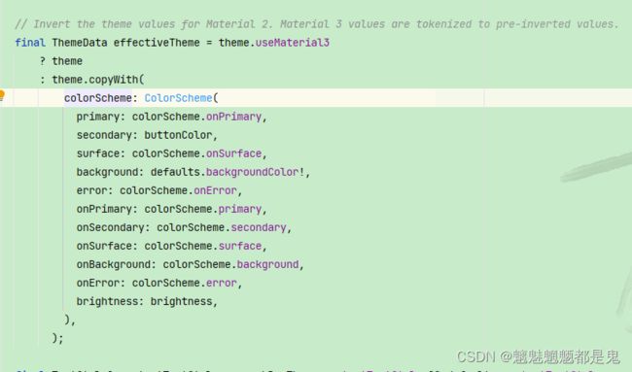Image resolution: width=632 pixels, height=372 pixels.
Task: Open the ColorScheme constructor reference
Action: tap(179, 98)
